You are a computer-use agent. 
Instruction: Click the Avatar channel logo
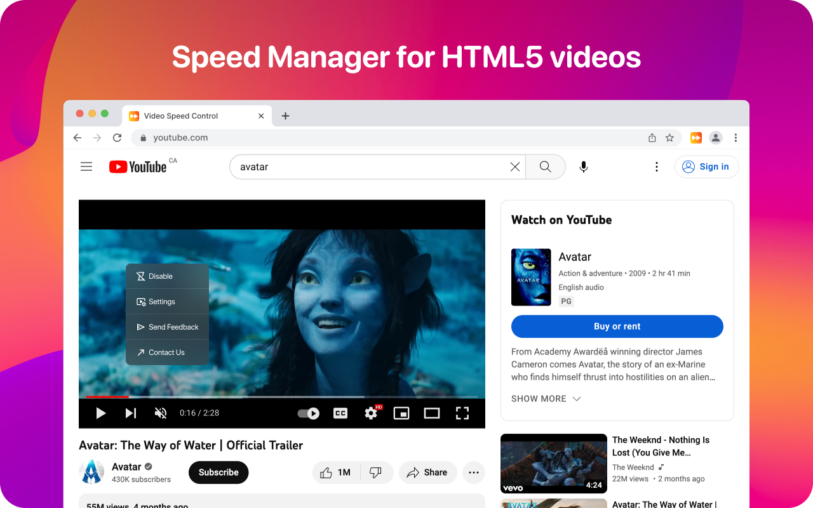pyautogui.click(x=91, y=472)
